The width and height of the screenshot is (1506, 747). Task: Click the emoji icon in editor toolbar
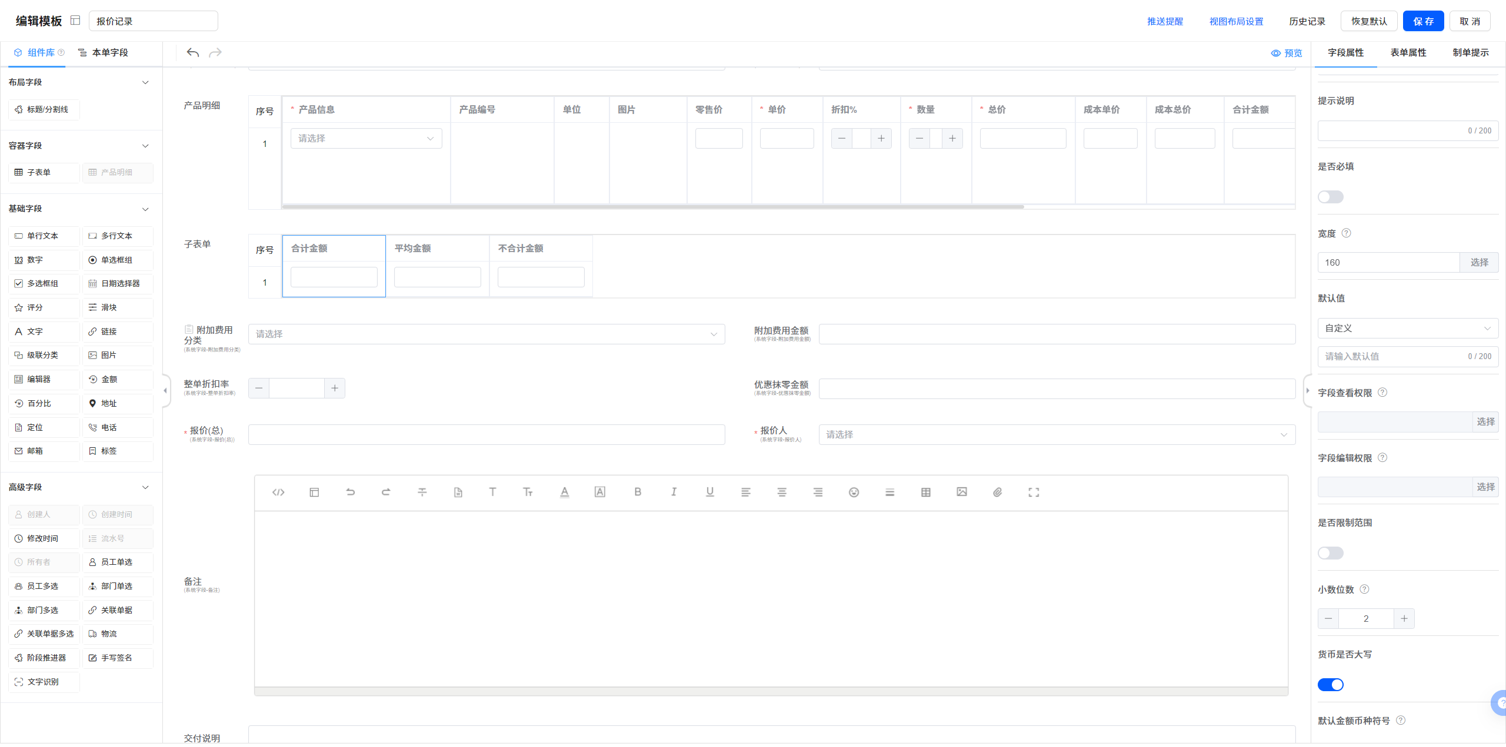854,492
